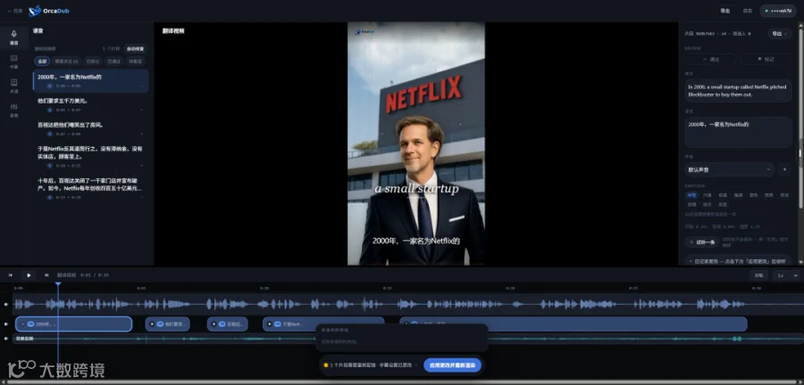Open the 语音 voice section in sidebar
The width and height of the screenshot is (804, 385).
(13, 37)
